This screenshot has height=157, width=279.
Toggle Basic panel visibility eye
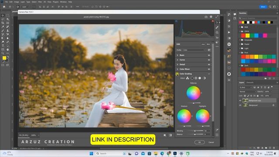(x=209, y=55)
